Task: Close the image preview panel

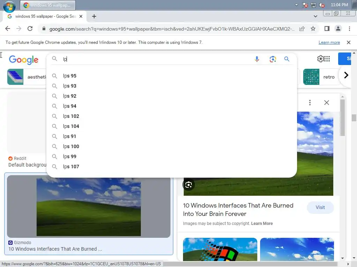Action: pyautogui.click(x=326, y=103)
